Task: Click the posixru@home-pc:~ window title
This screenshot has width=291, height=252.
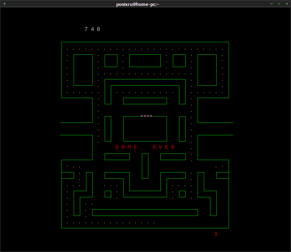Action: (x=138, y=4)
